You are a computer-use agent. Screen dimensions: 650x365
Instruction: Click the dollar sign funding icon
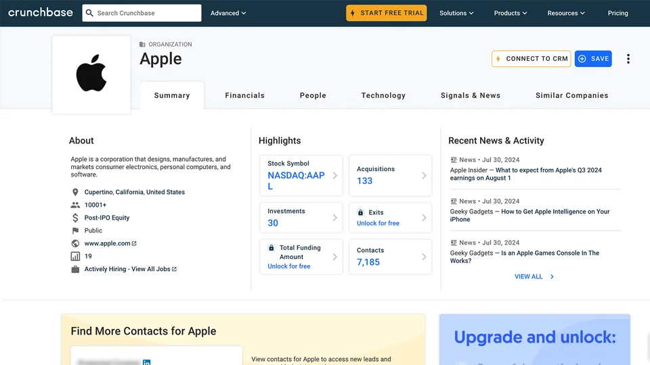coord(75,218)
